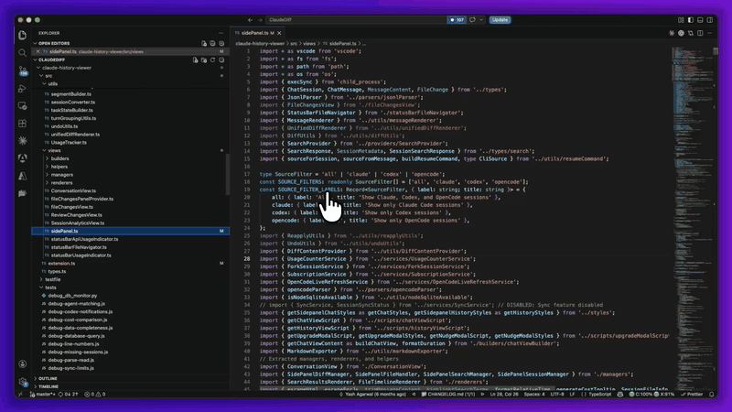Viewport: 732px width, 412px height.
Task: Click New Untitled File icon in Open Editors
Action: tap(204, 43)
